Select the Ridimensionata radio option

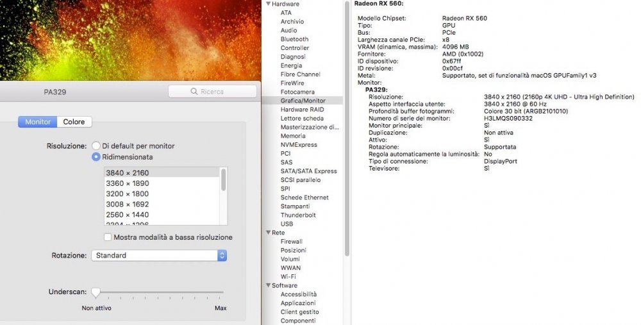[x=96, y=156]
